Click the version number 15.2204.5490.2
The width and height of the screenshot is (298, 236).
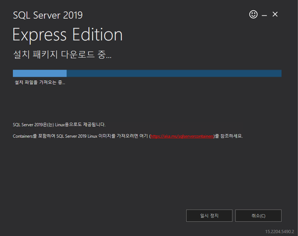pos(280,231)
